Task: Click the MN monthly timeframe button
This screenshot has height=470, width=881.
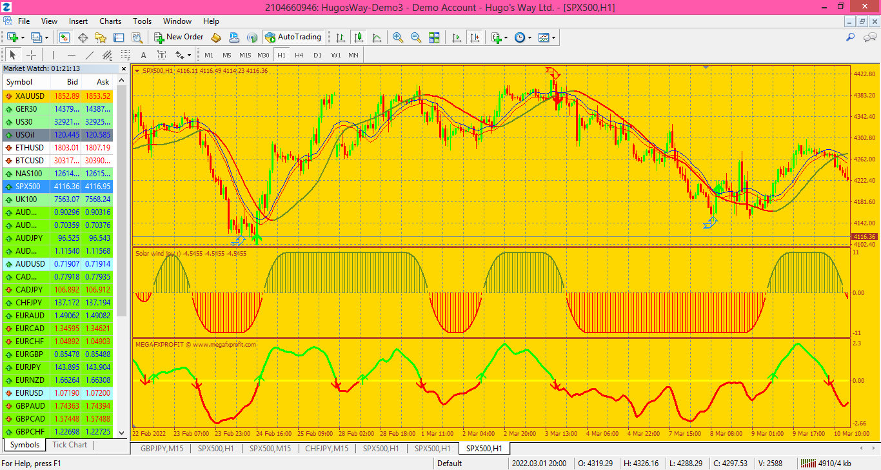Action: tap(353, 55)
